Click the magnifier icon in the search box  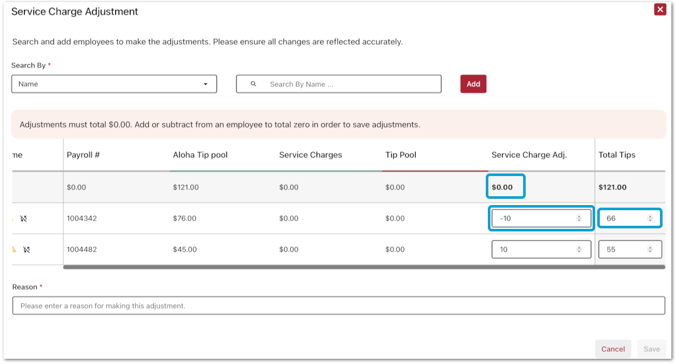coord(254,84)
